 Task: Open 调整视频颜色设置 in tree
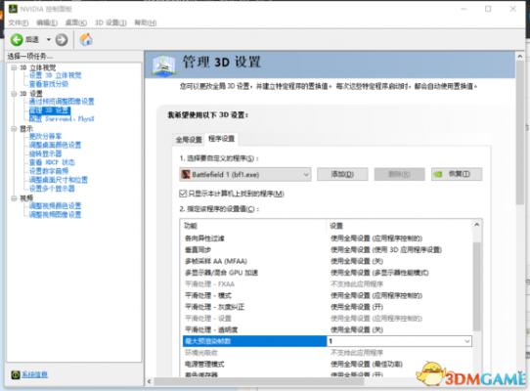pyautogui.click(x=55, y=206)
